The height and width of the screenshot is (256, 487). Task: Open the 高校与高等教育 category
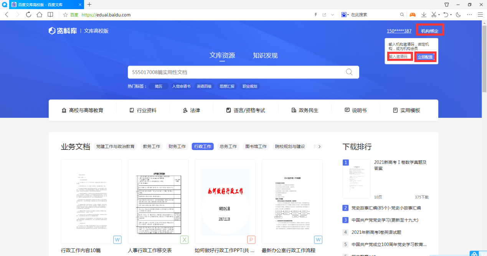point(83,110)
